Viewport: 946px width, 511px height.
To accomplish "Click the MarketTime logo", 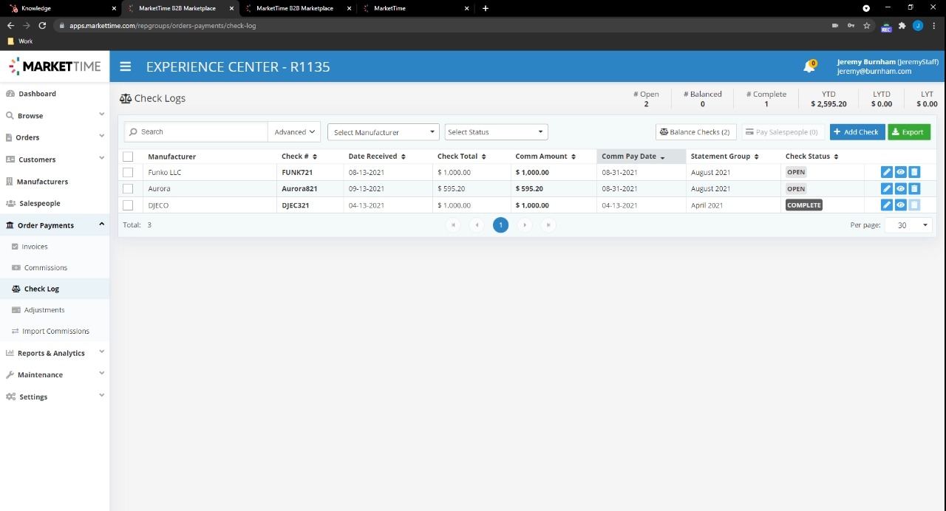I will pos(55,66).
